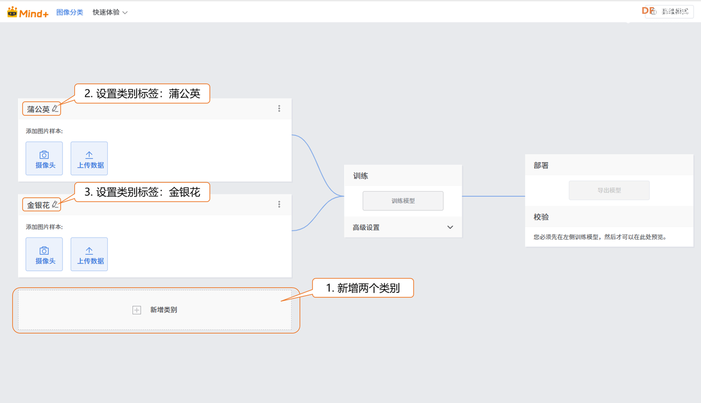
Task: Open the 快速体验 dropdown
Action: (110, 12)
